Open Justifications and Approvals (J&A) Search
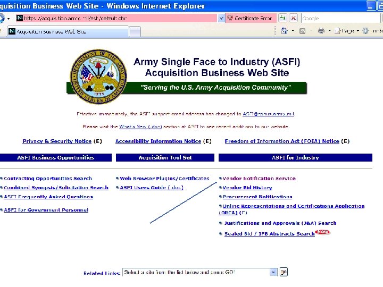This screenshot has width=383, height=287. coord(280,223)
